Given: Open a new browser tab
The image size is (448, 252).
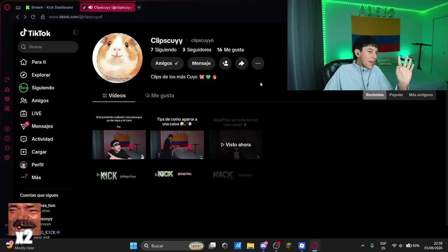Looking at the screenshot, I should (x=139, y=7).
